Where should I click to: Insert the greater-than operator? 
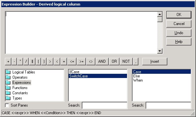pos(50,61)
